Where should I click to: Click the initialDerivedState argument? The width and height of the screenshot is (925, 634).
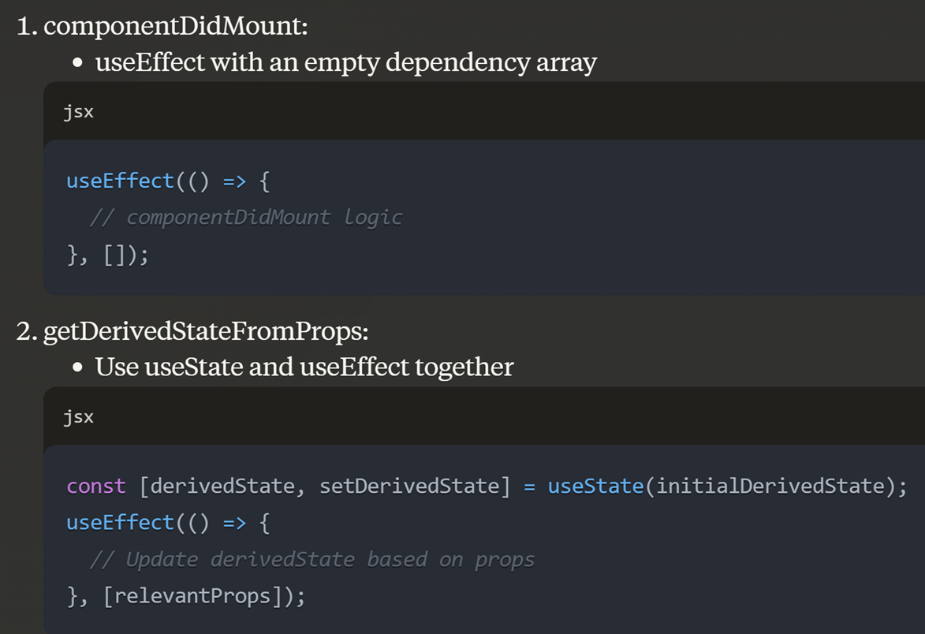[770, 486]
